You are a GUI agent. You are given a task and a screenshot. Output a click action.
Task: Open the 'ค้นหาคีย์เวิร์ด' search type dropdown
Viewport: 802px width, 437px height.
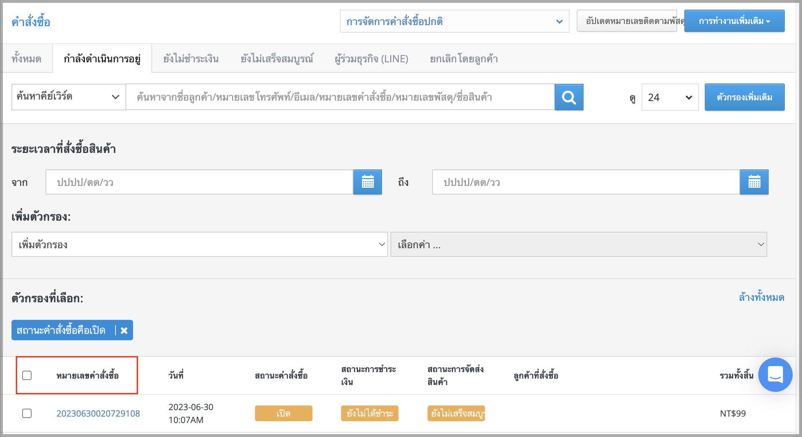tap(69, 97)
